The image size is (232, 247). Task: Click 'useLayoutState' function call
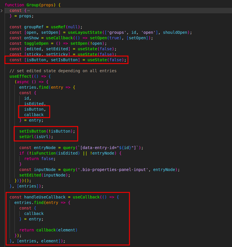85,32
